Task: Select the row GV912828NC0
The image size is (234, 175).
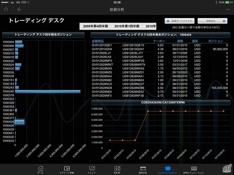Action: click(160, 84)
